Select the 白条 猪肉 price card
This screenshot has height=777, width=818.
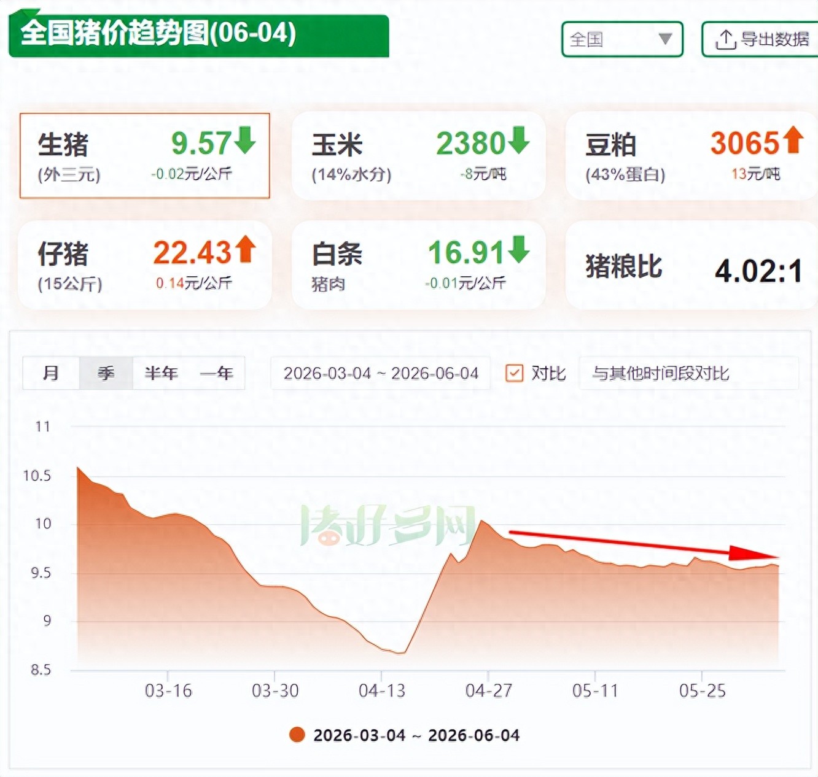(x=419, y=265)
